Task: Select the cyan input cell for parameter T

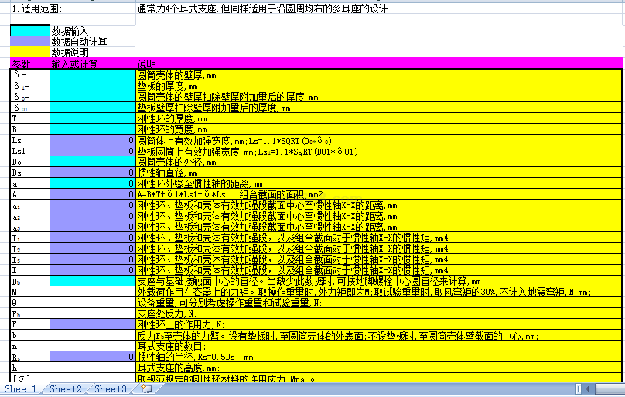Action: pyautogui.click(x=92, y=118)
